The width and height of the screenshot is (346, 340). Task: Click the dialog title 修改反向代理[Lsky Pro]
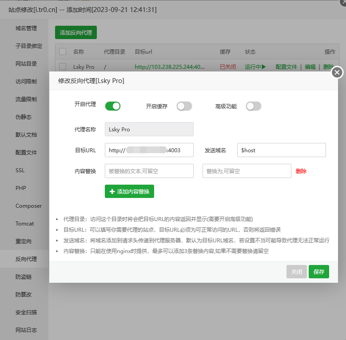(x=91, y=81)
